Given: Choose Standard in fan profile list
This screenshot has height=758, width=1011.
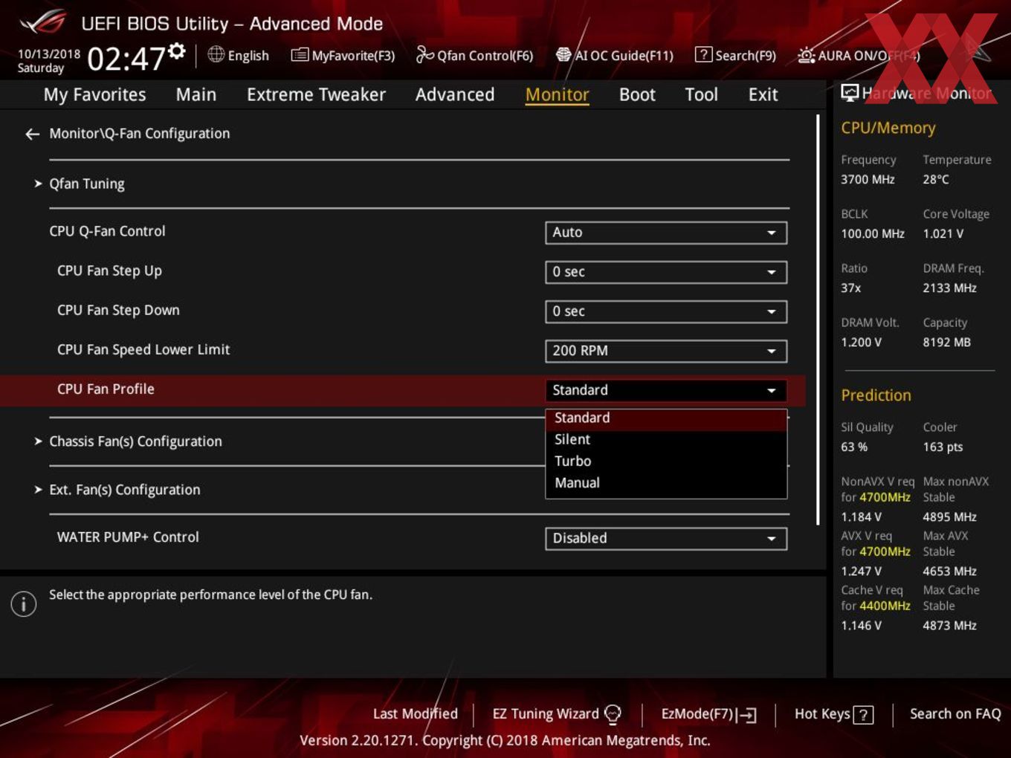Looking at the screenshot, I should click(666, 418).
